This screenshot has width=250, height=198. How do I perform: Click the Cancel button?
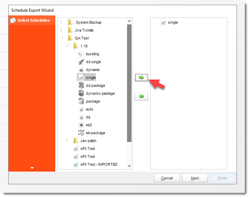point(167,178)
